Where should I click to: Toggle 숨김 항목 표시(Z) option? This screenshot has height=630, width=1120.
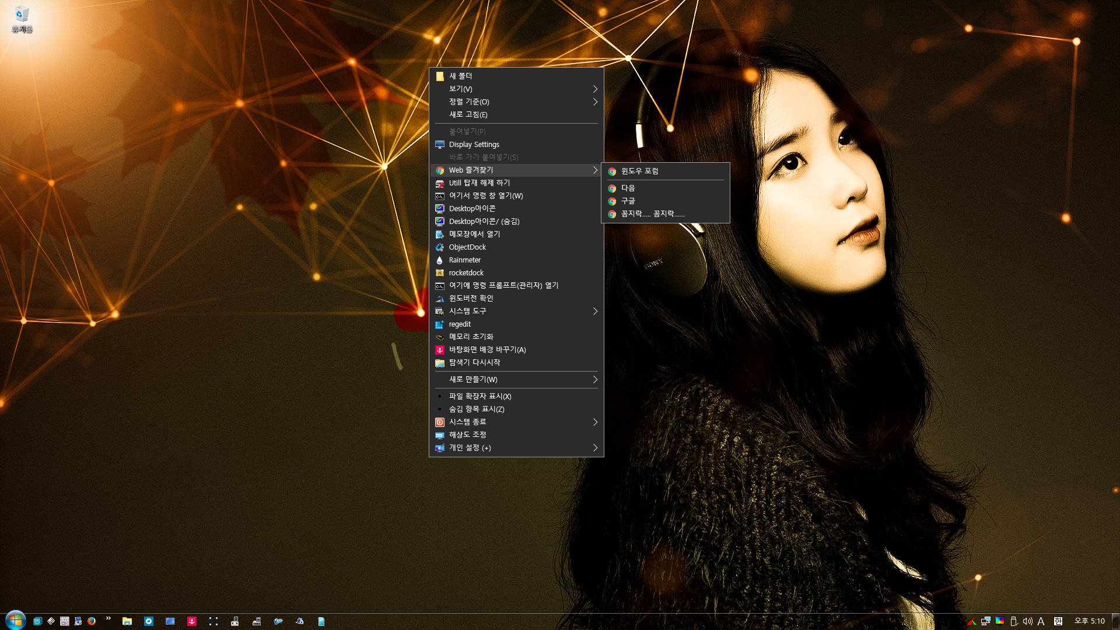516,409
